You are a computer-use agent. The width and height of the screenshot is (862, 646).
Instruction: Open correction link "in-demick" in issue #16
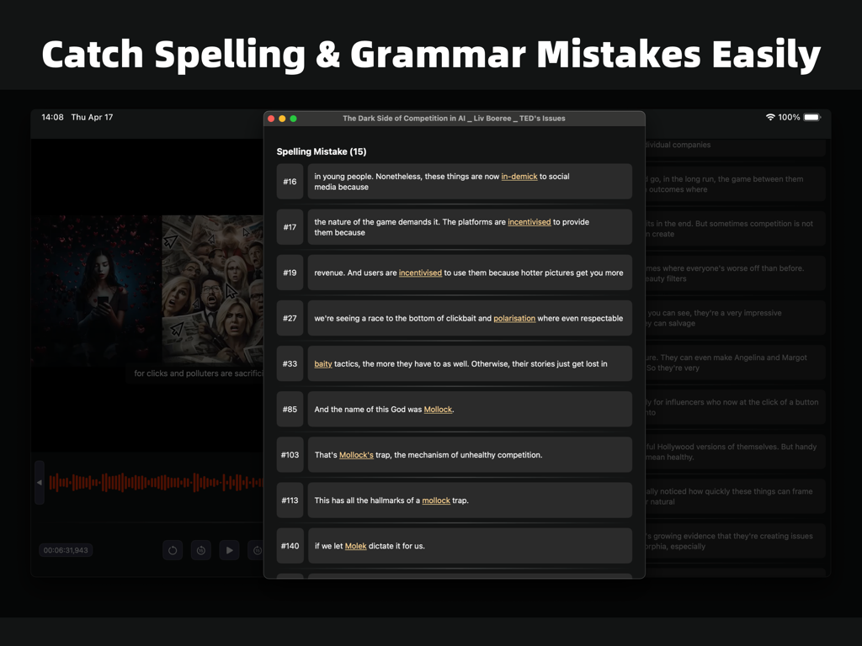[x=519, y=177]
